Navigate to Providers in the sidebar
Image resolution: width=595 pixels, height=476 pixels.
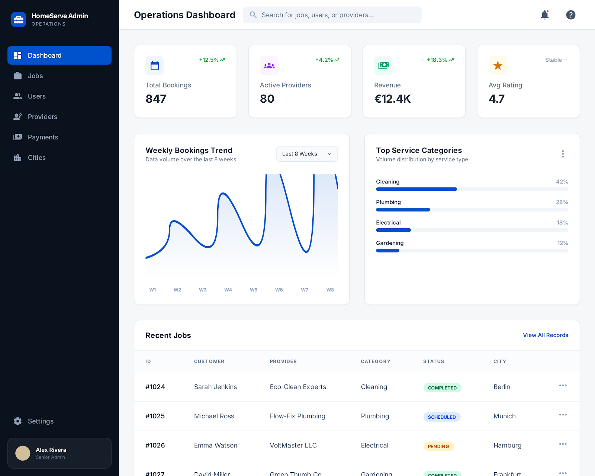click(x=42, y=117)
